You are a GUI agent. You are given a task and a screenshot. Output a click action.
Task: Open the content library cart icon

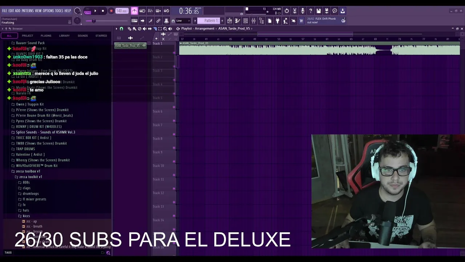click(301, 21)
